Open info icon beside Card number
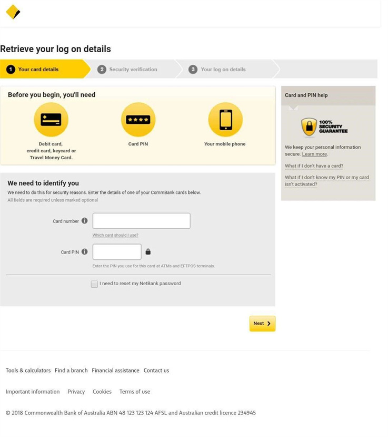 [85, 221]
